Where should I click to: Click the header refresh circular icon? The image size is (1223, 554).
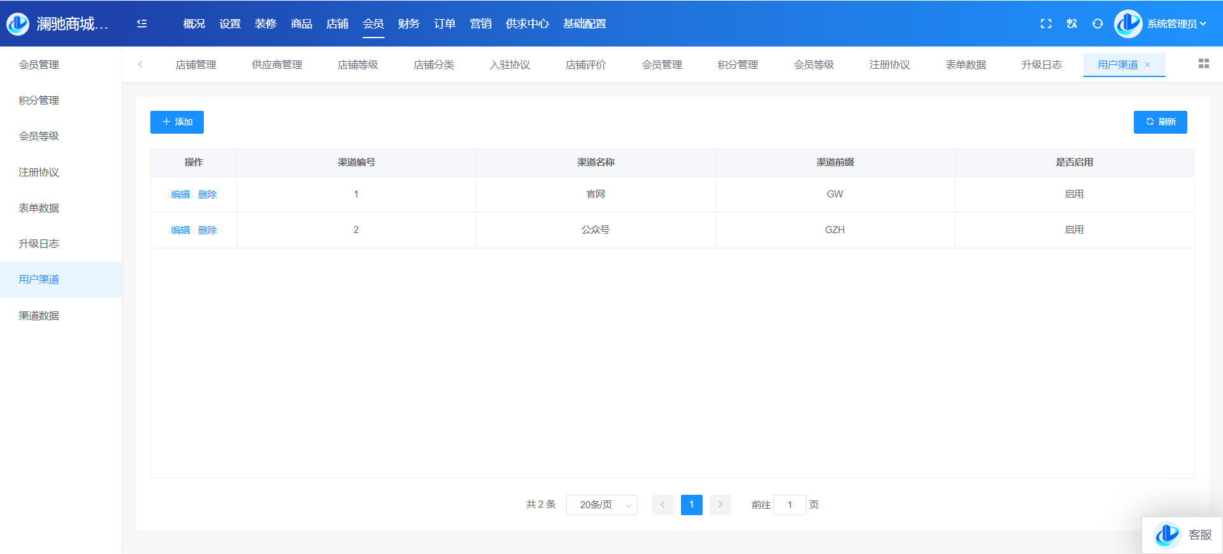click(1098, 24)
